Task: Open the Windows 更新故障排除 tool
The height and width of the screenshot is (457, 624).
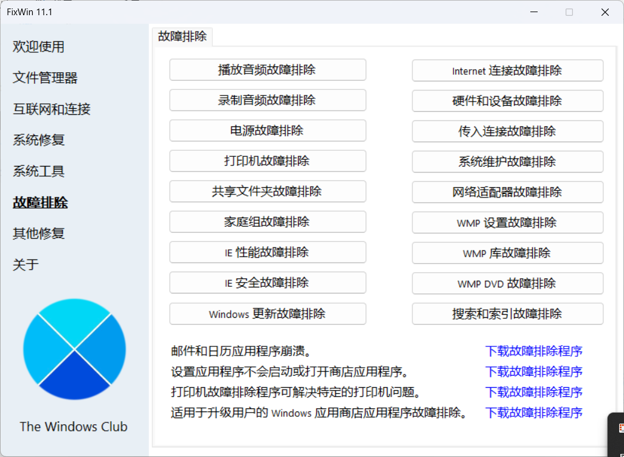Action: 268,314
